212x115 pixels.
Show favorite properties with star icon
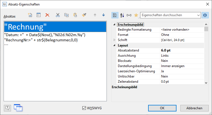(x=136, y=15)
